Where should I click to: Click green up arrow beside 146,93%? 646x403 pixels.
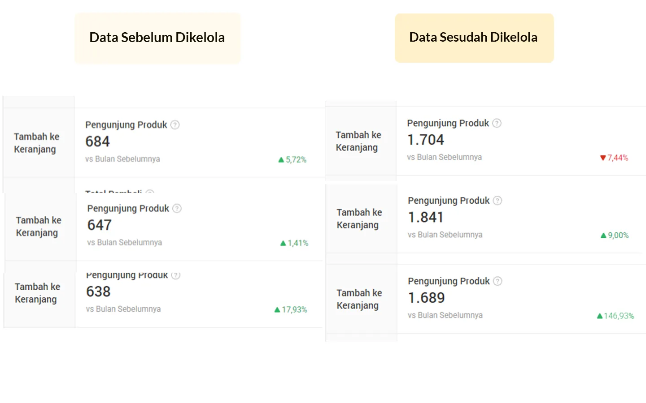(x=600, y=316)
